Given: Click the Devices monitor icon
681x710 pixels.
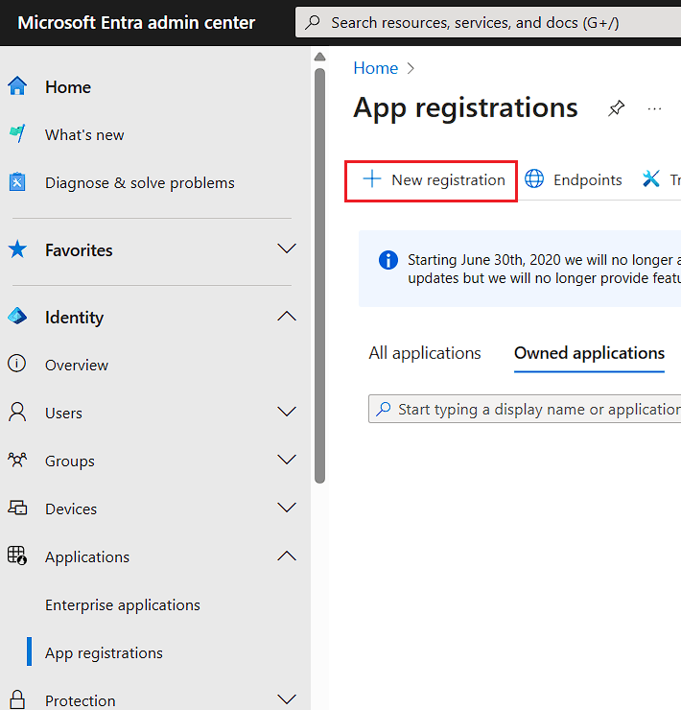Looking at the screenshot, I should pyautogui.click(x=17, y=508).
